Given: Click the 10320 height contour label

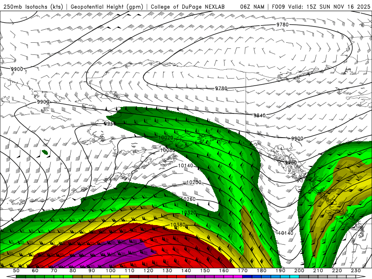Looking at the screenshot, I should [189, 213].
